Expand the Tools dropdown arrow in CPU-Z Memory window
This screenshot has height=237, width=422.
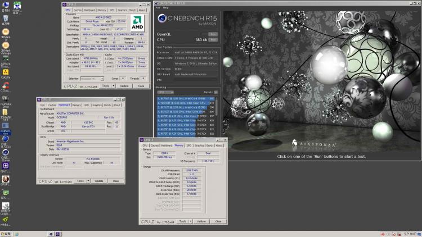pos(191,221)
